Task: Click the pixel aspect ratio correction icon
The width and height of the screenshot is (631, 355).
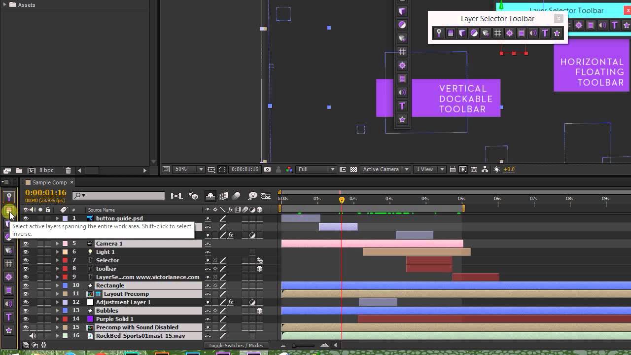Action: (453, 169)
